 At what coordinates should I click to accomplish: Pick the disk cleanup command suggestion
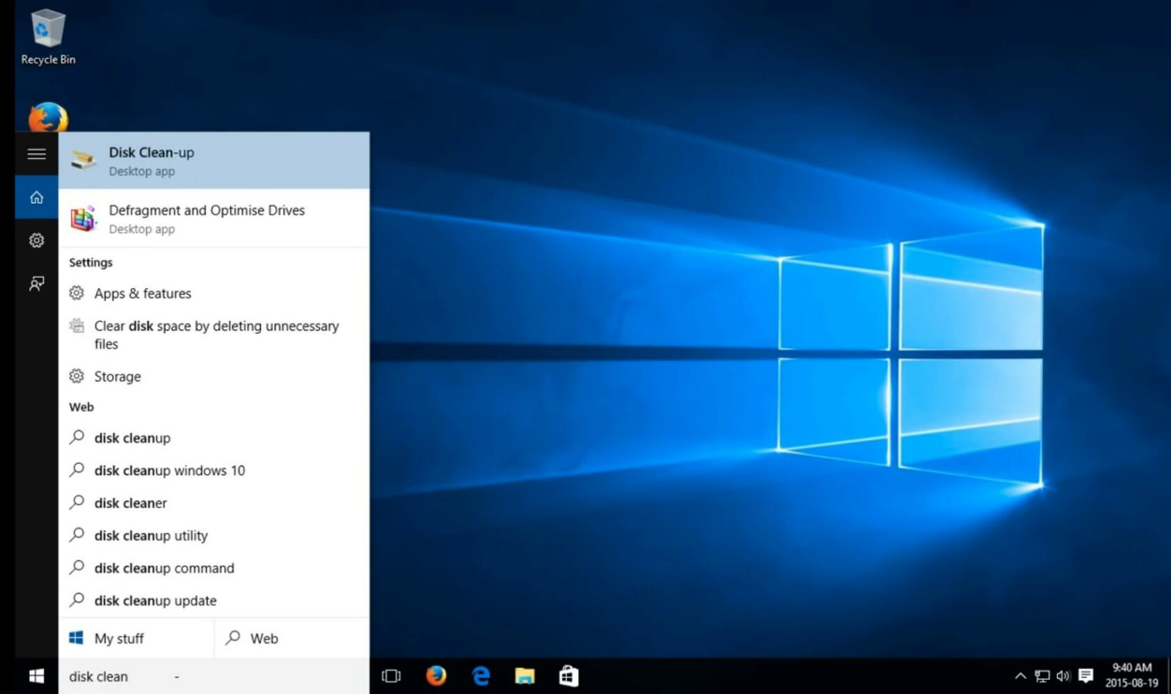(x=164, y=569)
